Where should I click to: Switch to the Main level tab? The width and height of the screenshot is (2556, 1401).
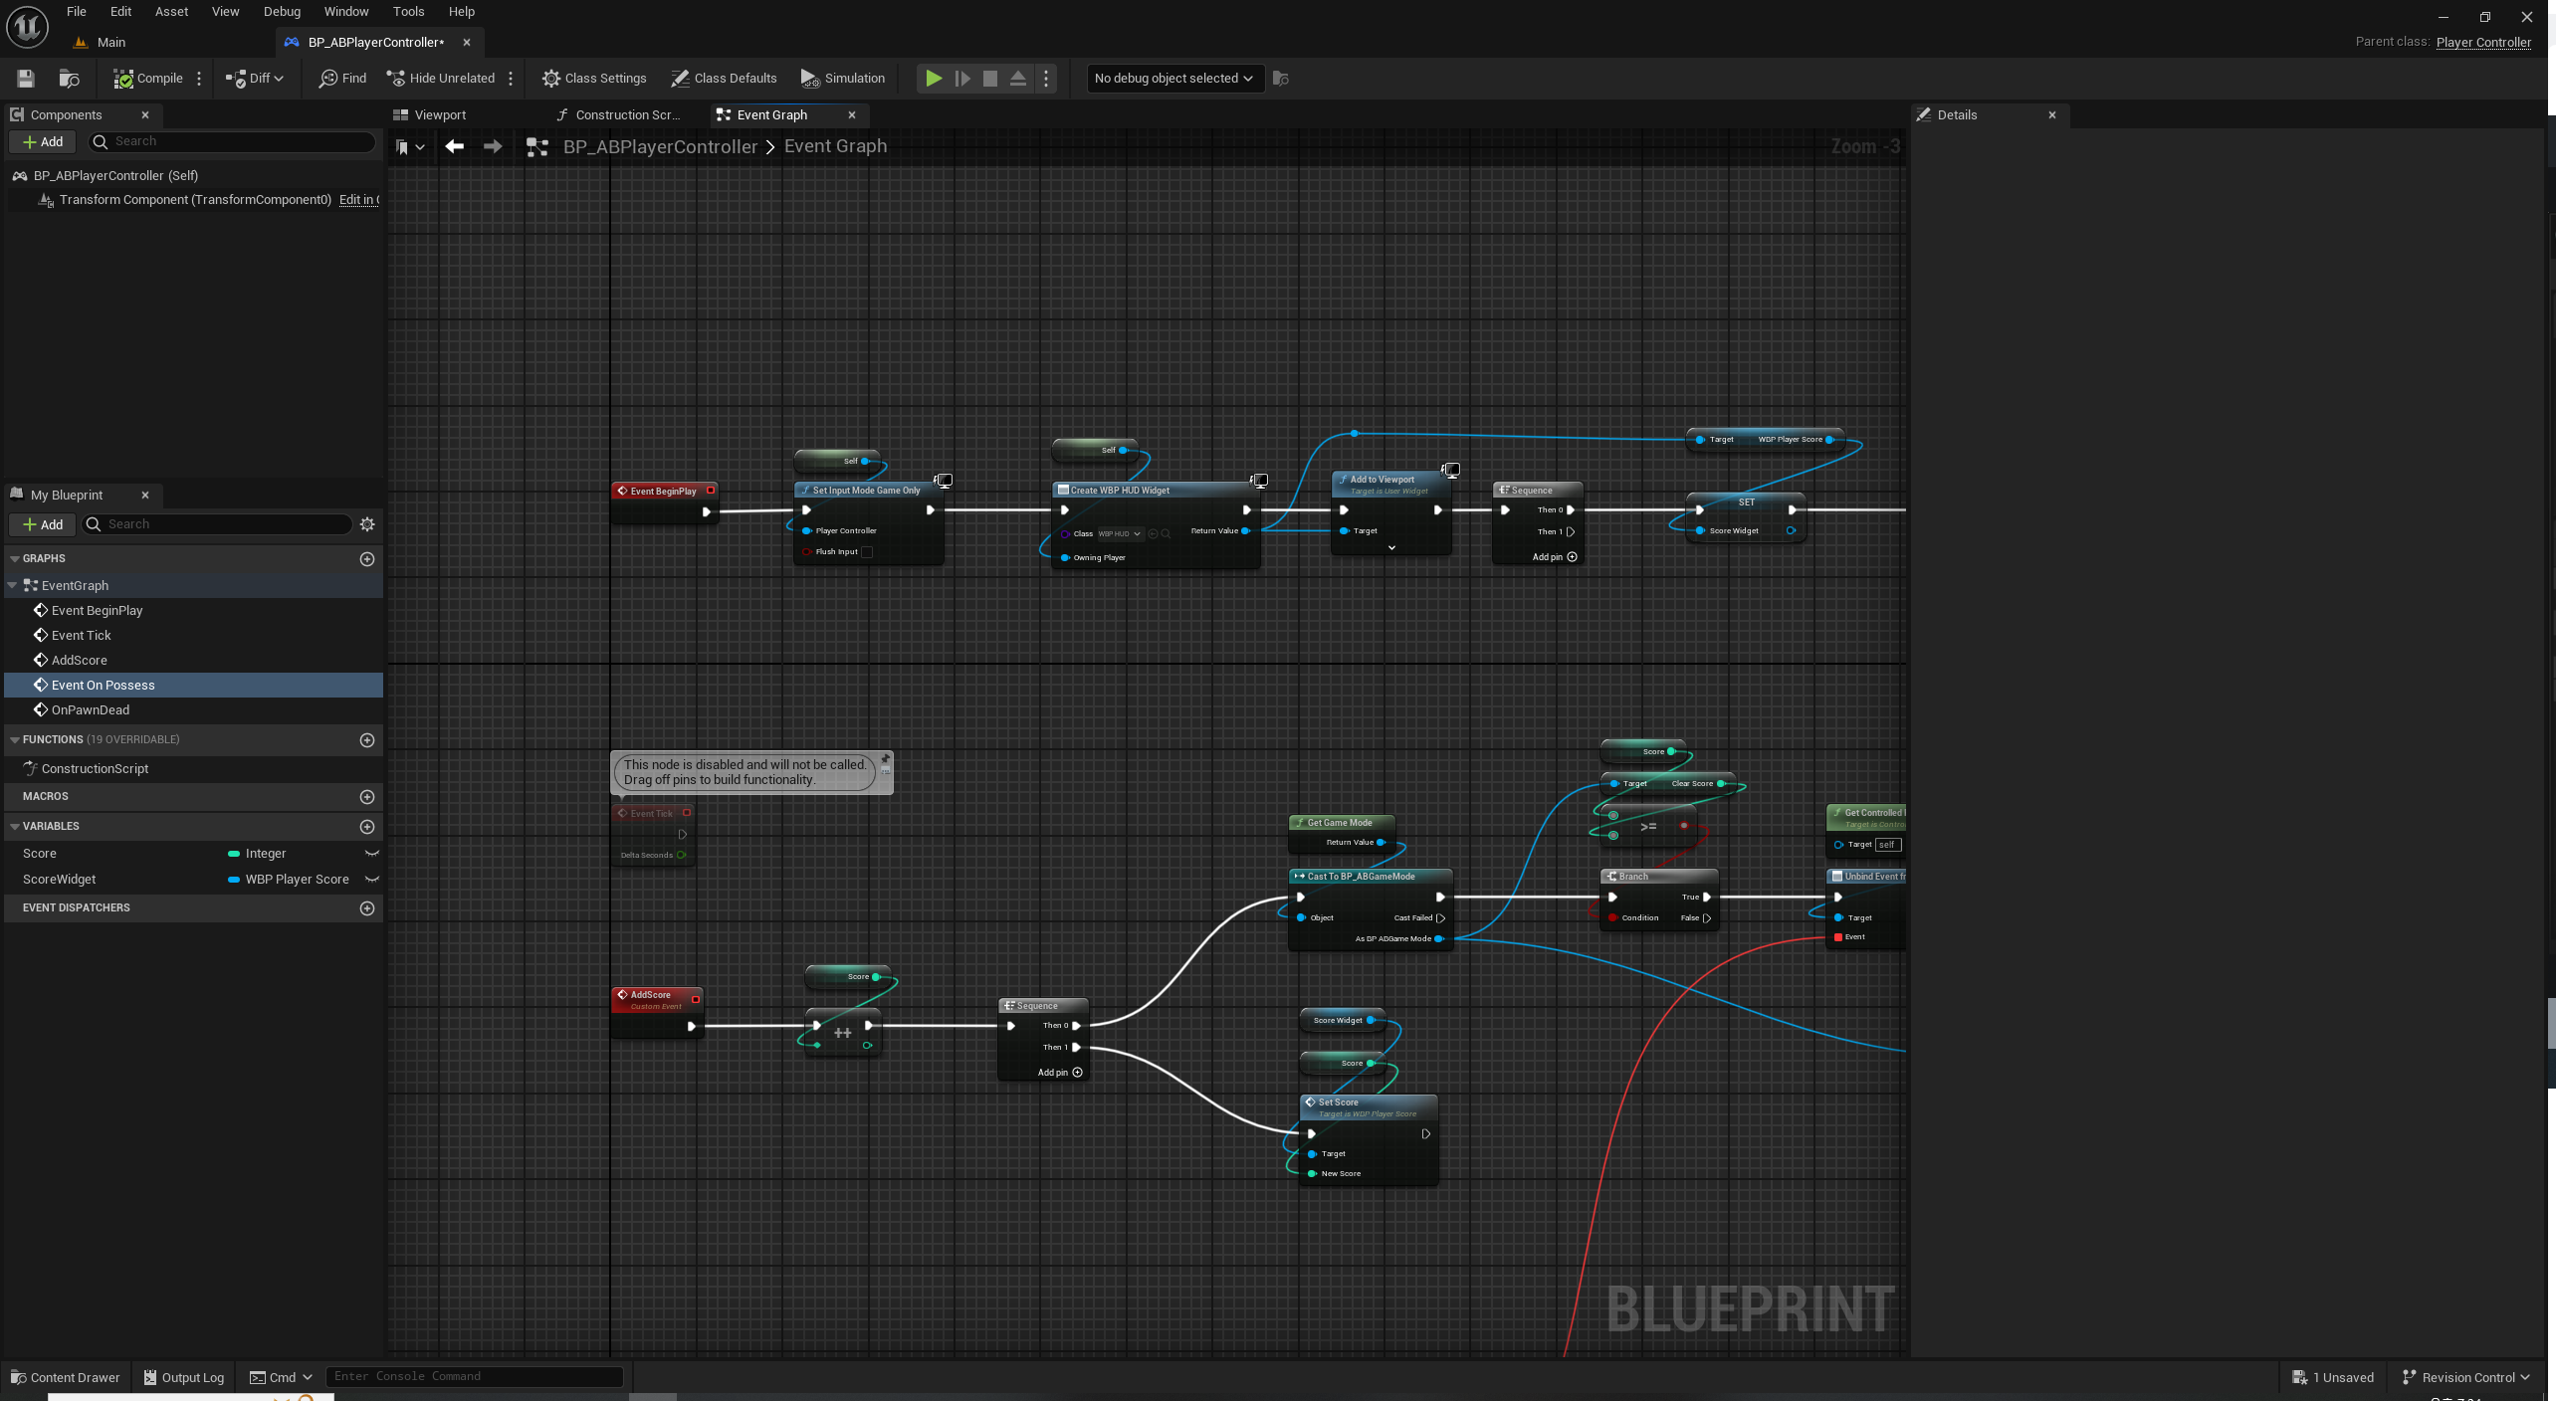[x=111, y=43]
